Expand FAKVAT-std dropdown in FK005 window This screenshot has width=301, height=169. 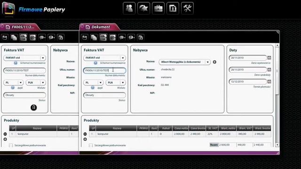(43, 58)
